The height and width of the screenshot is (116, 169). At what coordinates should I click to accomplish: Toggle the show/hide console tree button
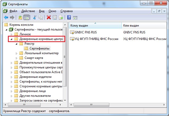click(26, 18)
